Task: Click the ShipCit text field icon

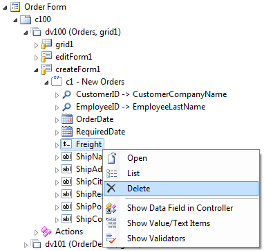Action: point(67,182)
